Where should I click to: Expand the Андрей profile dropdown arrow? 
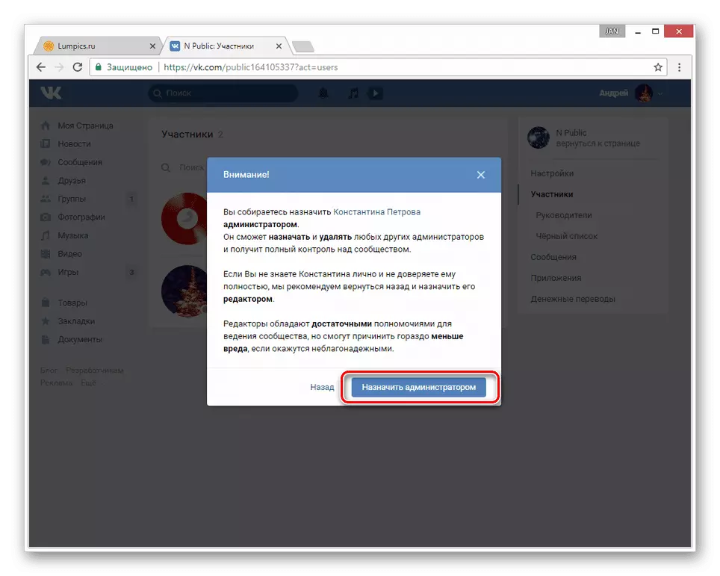(x=660, y=93)
